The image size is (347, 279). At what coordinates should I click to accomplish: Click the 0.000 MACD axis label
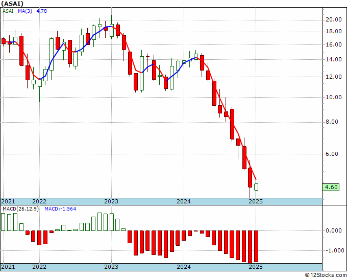334,231
